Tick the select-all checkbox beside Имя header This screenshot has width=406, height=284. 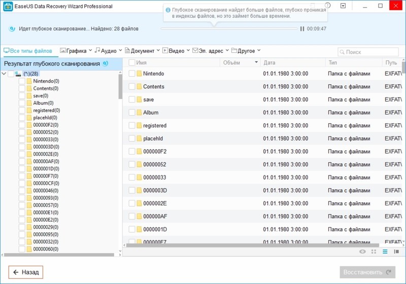(132, 63)
